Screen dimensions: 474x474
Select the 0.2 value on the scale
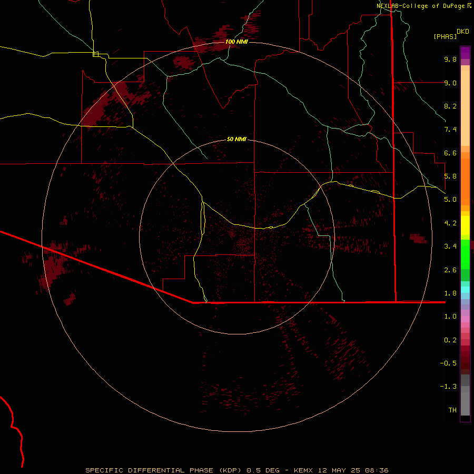pyautogui.click(x=450, y=340)
